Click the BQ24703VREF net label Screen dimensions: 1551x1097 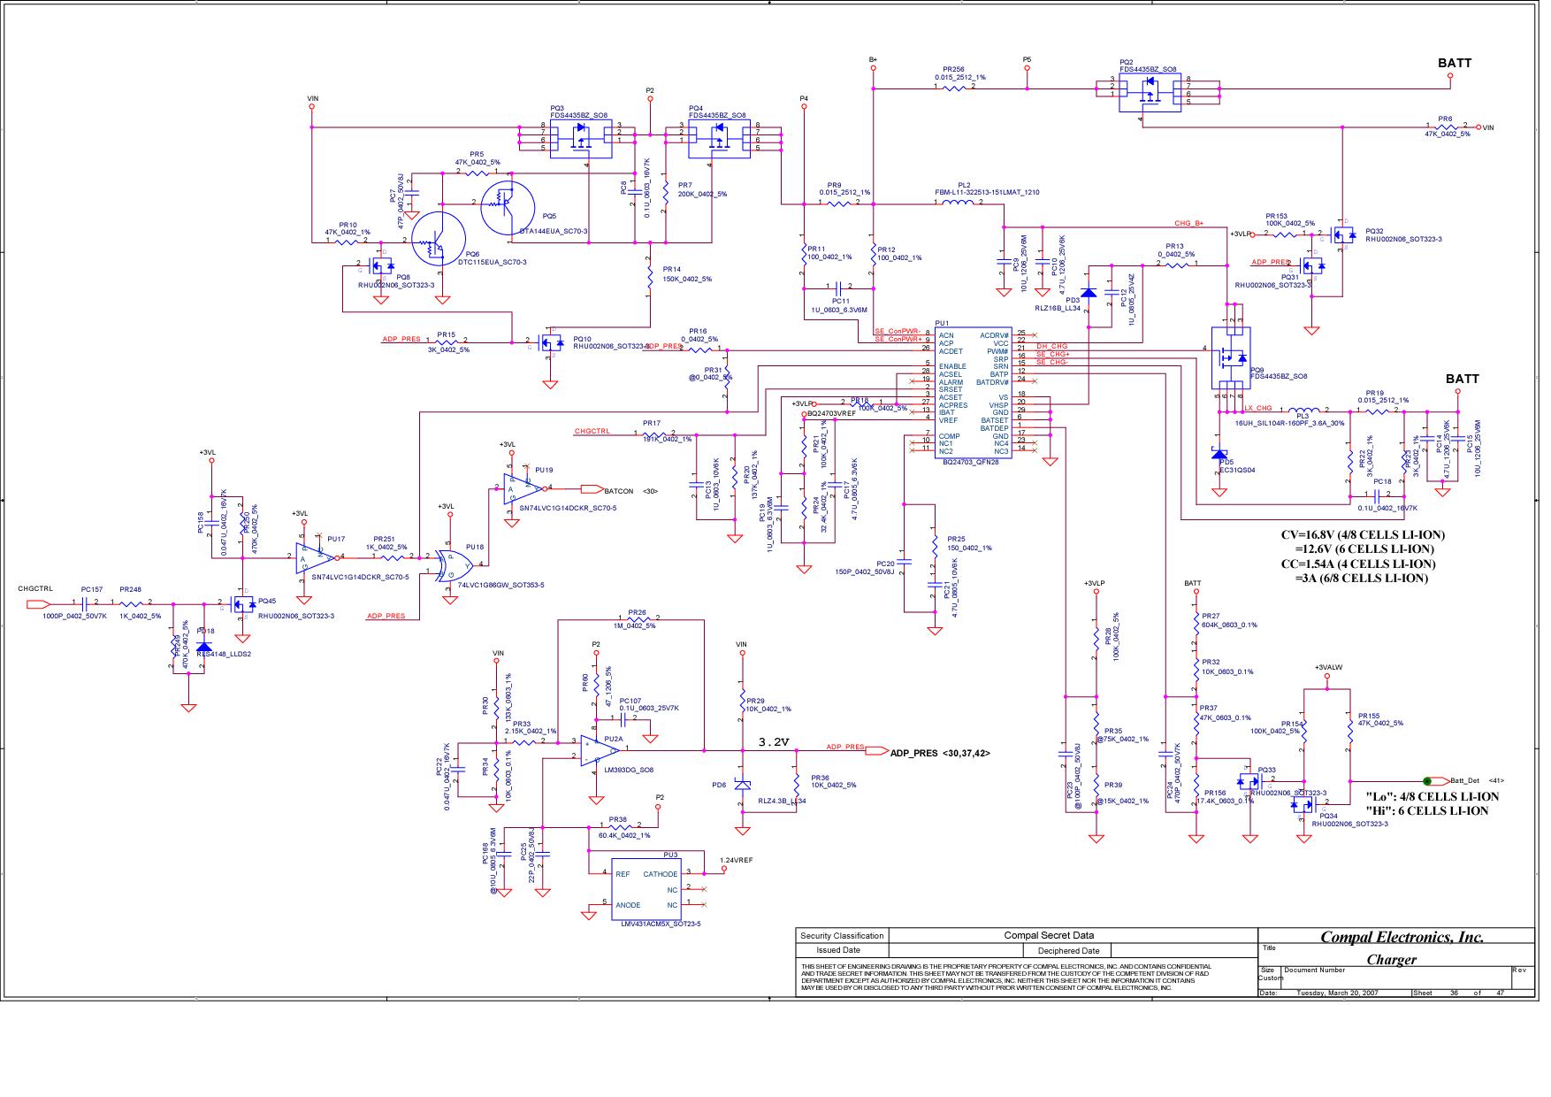pos(832,413)
